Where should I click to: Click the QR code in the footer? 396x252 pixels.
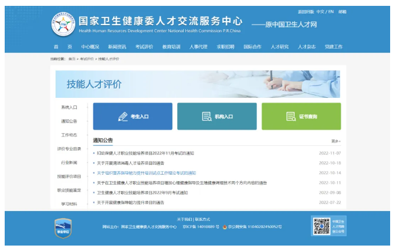[321, 226]
